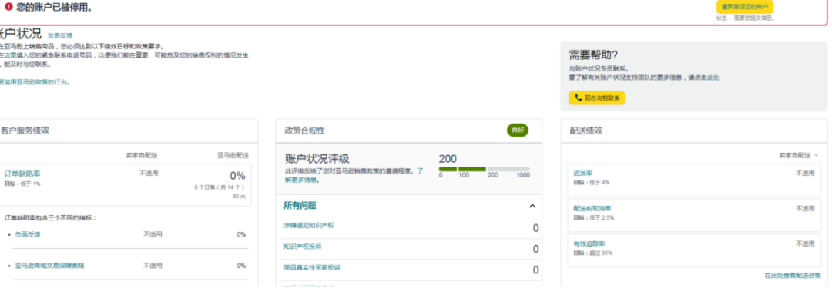This screenshot has height=288, width=832.
Task: Open 商品真实性买家投诉 issue link
Action: 312,267
